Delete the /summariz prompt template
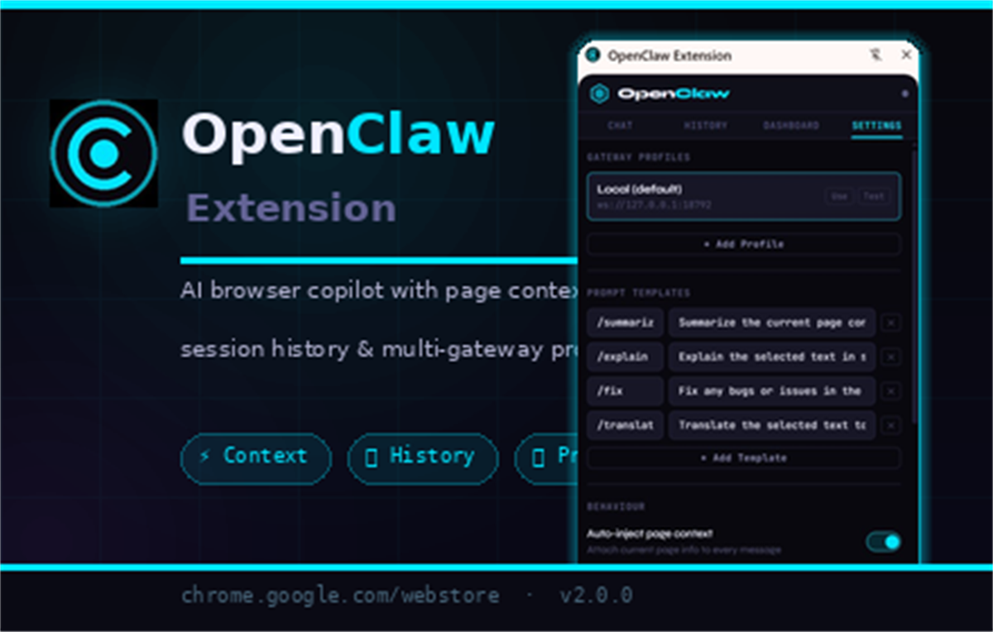993x632 pixels. pos(890,323)
